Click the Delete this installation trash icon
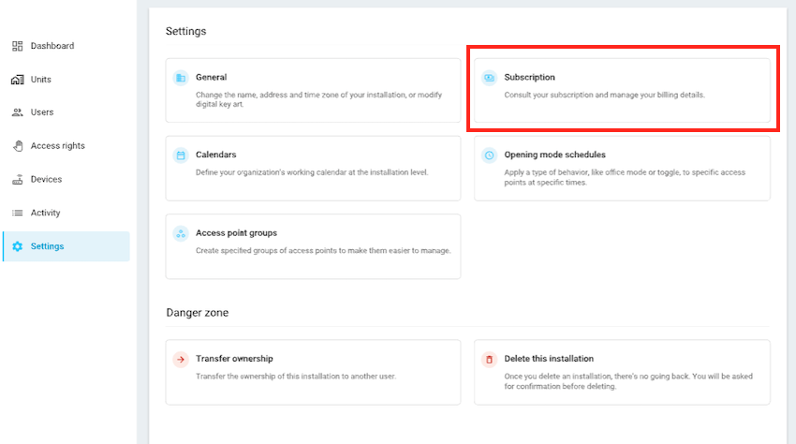This screenshot has height=444, width=796. [x=489, y=359]
